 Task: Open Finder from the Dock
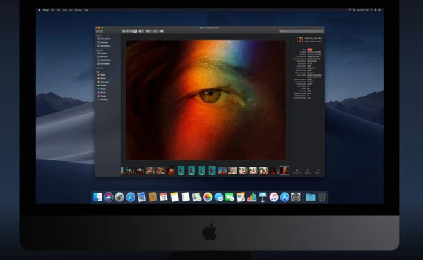coord(97,197)
